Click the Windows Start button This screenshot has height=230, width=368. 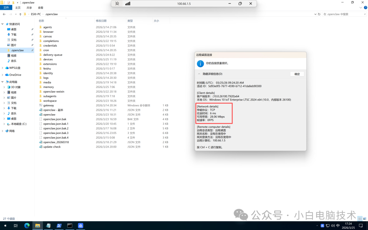coord(5,226)
